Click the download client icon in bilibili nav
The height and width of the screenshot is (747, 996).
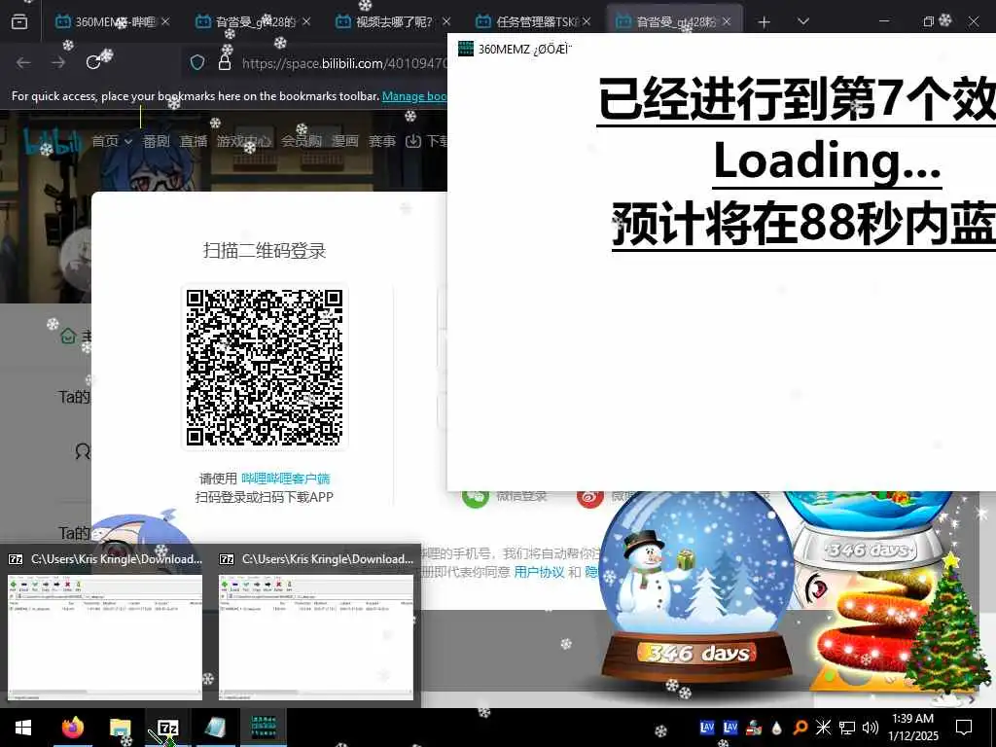pos(412,141)
